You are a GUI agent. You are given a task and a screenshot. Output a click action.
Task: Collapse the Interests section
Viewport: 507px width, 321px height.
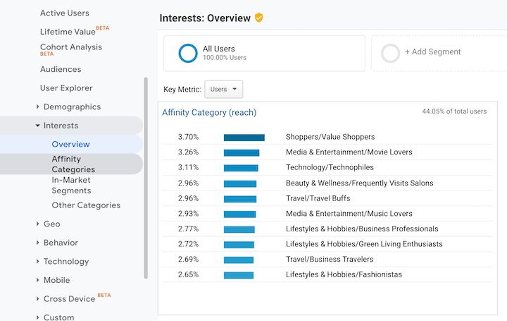[61, 126]
